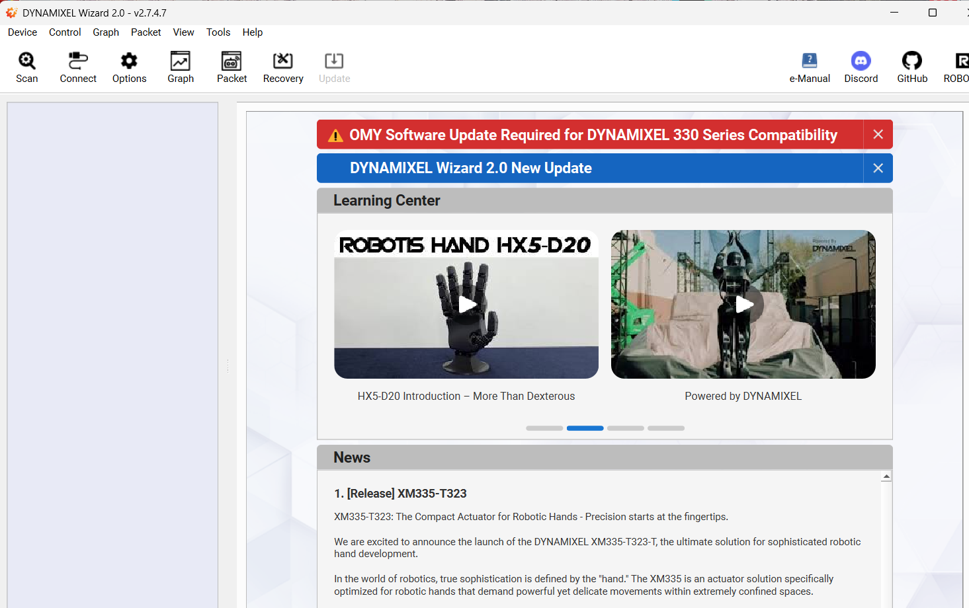Click "HX5-D20 Introduction – More Than Dexterous" caption

pos(466,397)
